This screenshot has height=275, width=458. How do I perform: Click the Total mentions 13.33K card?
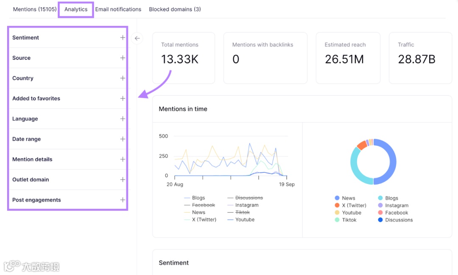184,58
